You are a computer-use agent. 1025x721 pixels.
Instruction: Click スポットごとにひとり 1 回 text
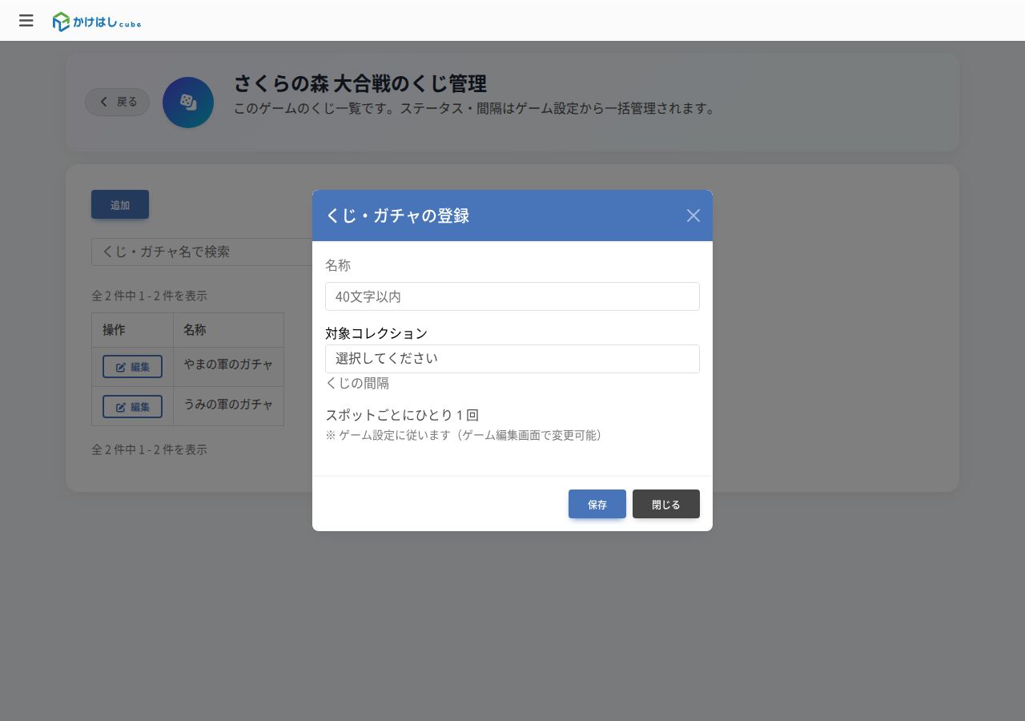pyautogui.click(x=402, y=415)
